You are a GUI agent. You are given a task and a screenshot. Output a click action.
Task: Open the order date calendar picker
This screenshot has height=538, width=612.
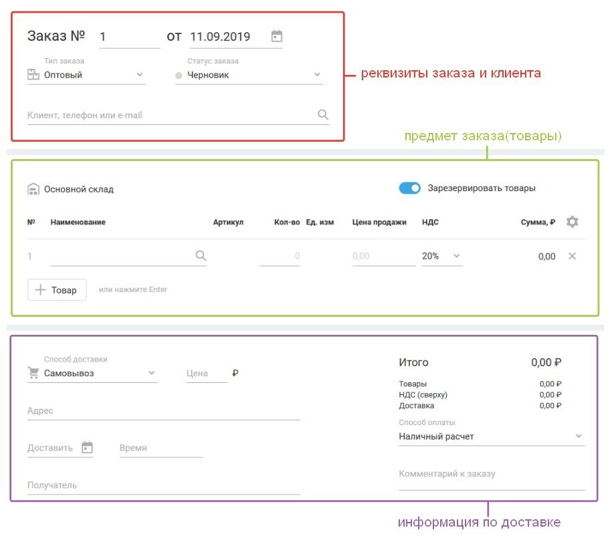(x=277, y=36)
